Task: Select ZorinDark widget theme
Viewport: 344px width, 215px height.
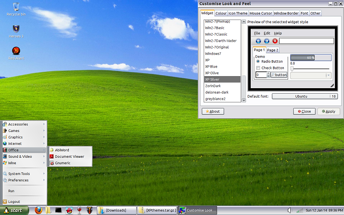Action: pos(222,86)
